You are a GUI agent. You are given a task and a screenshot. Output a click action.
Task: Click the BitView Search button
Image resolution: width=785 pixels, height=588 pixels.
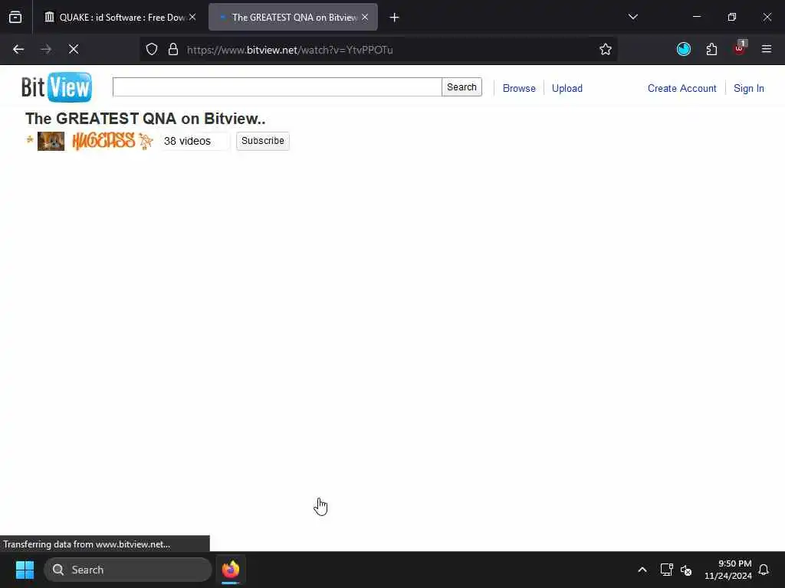pos(461,87)
